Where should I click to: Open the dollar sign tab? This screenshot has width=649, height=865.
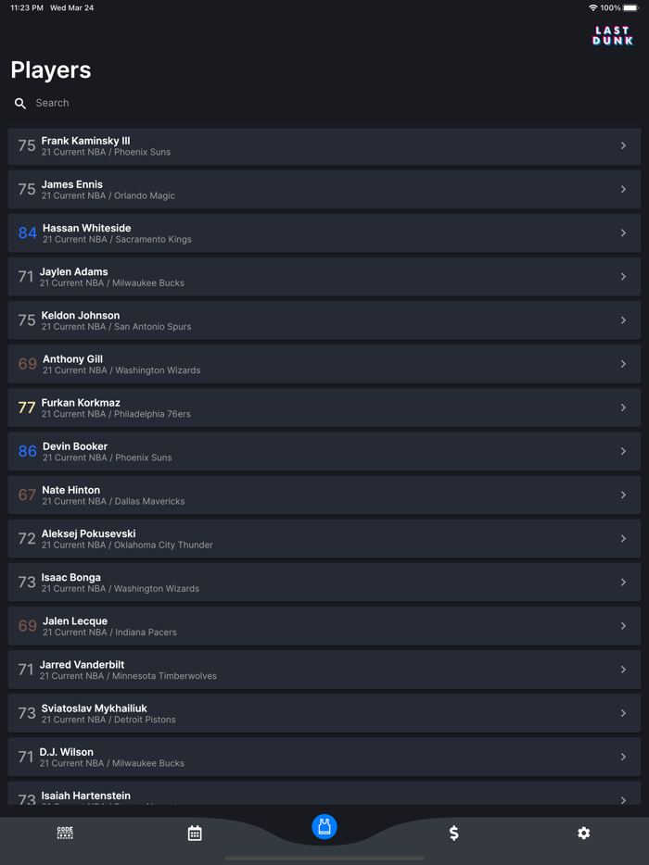[x=453, y=833]
